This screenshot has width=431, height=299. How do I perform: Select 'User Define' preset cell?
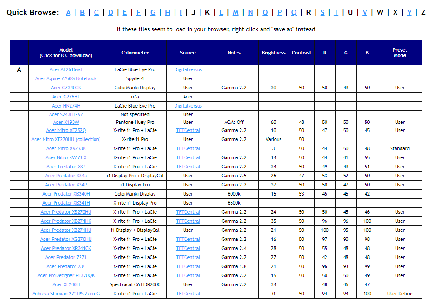coord(400,294)
